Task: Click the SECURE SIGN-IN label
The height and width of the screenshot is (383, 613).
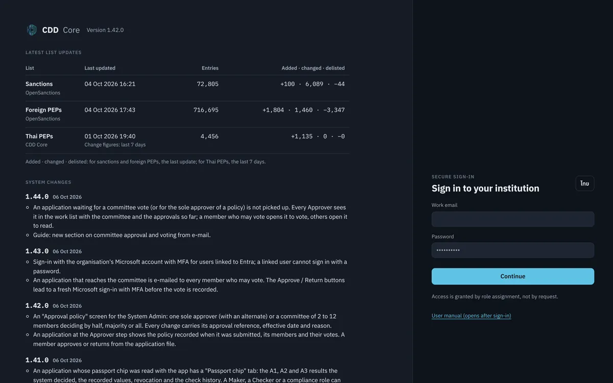Action: point(453,177)
